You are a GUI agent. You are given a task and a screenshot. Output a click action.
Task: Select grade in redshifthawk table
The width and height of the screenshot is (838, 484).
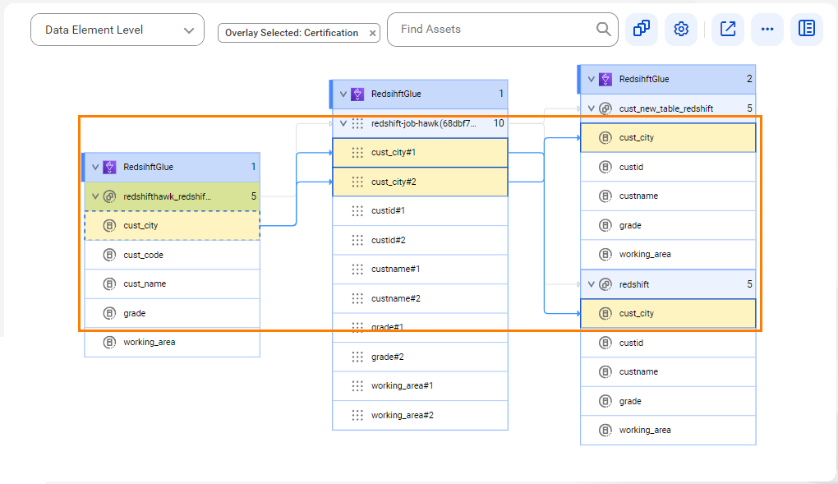[172, 313]
